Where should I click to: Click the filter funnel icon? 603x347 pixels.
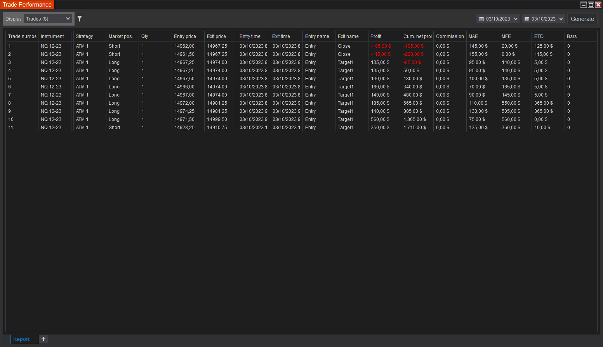[80, 19]
